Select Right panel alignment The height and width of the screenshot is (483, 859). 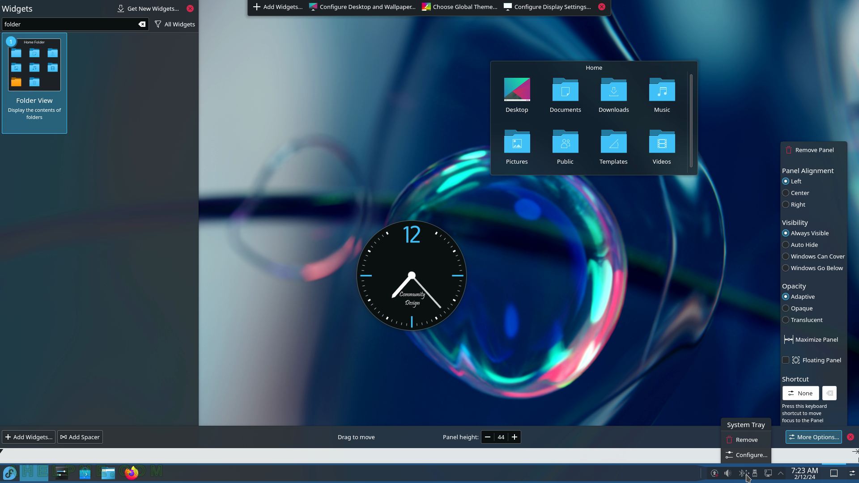[x=794, y=204]
